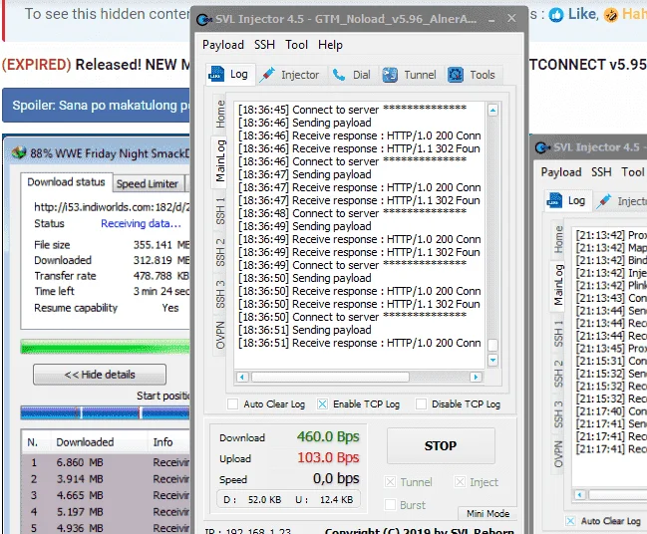647x534 pixels.
Task: Click the log scroll down arrow in the front window
Action: [492, 360]
